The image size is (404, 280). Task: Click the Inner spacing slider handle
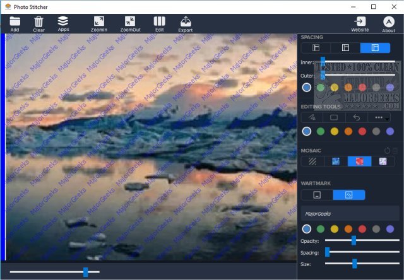point(323,62)
